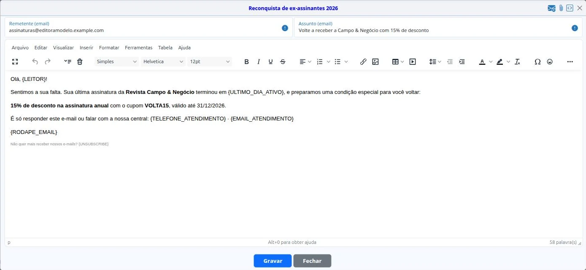Expand the text color palette chevron

pos(491,61)
